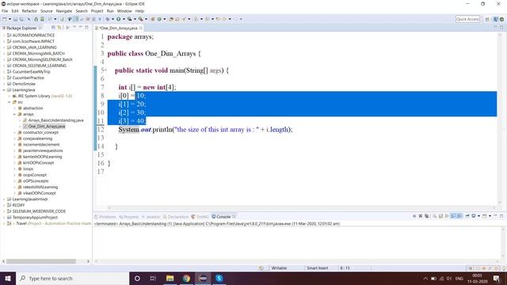
Task: Open the New file dropdown arrow
Action: tap(10, 19)
